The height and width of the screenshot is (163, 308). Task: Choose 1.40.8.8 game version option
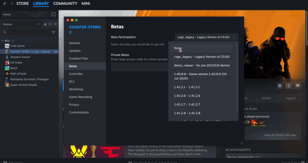202,76
